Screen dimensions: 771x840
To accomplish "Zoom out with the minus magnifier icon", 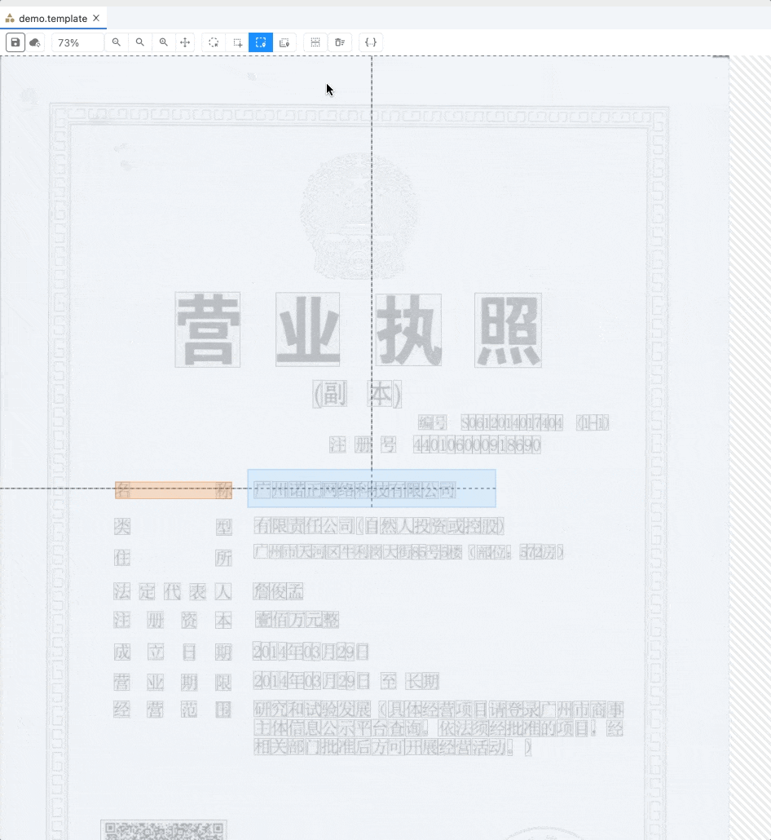I will click(117, 42).
